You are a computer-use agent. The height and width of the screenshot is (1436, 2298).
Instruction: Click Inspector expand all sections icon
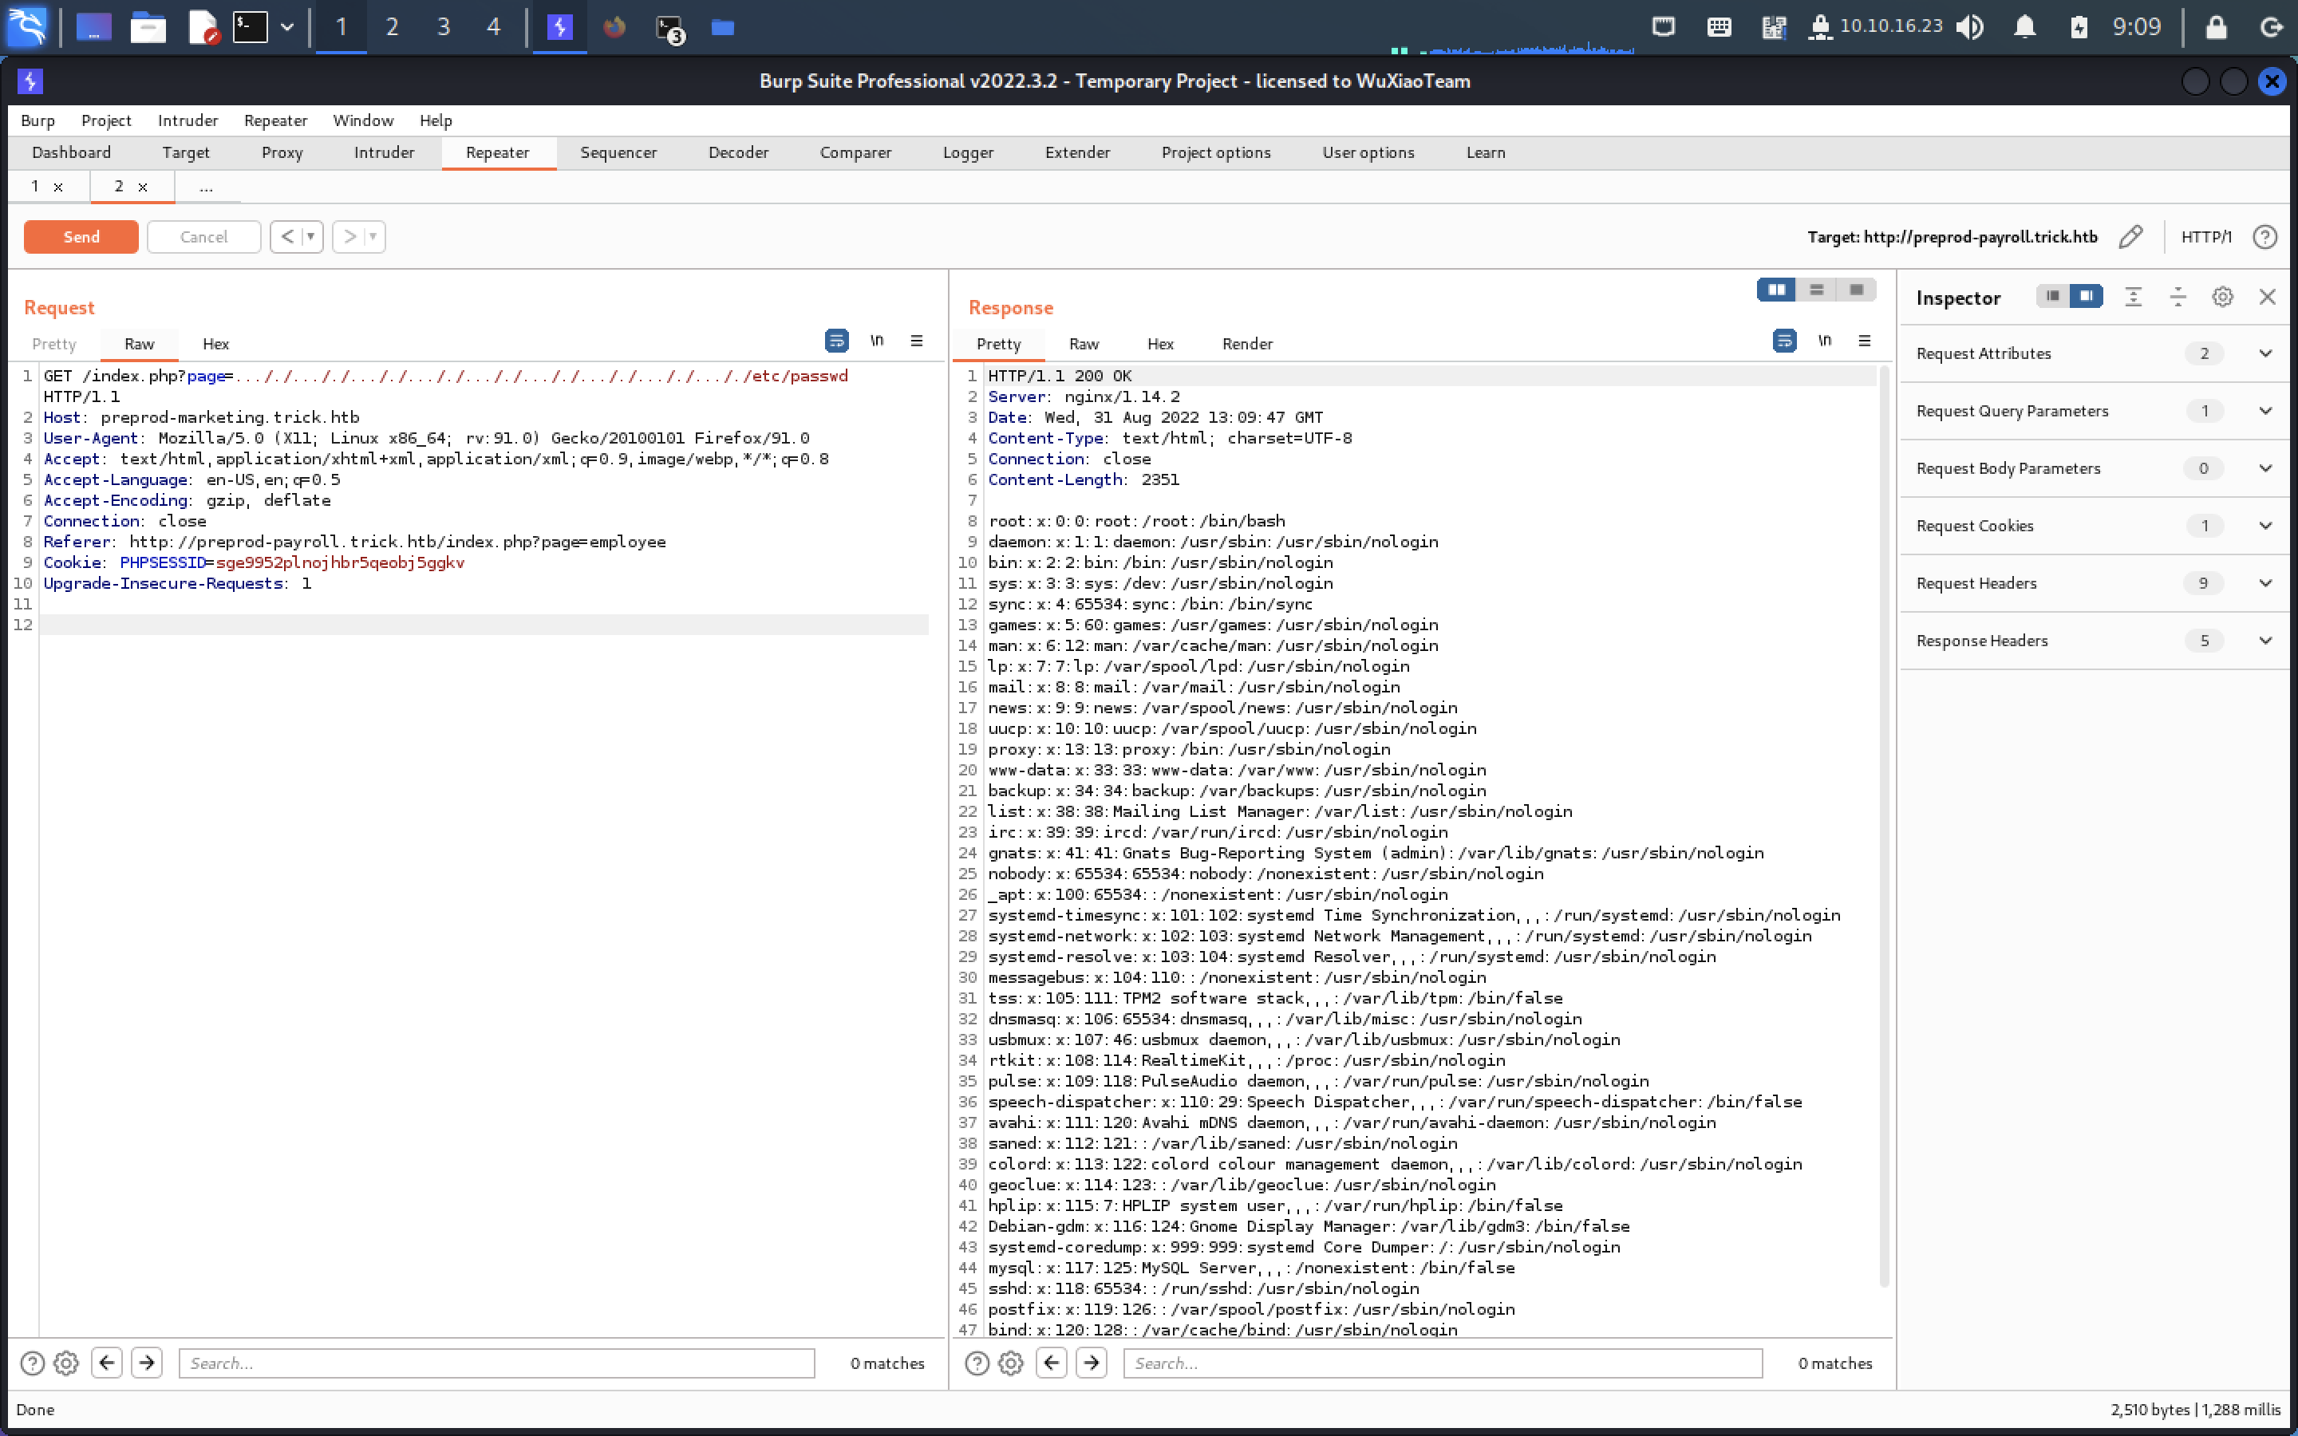coord(2133,298)
